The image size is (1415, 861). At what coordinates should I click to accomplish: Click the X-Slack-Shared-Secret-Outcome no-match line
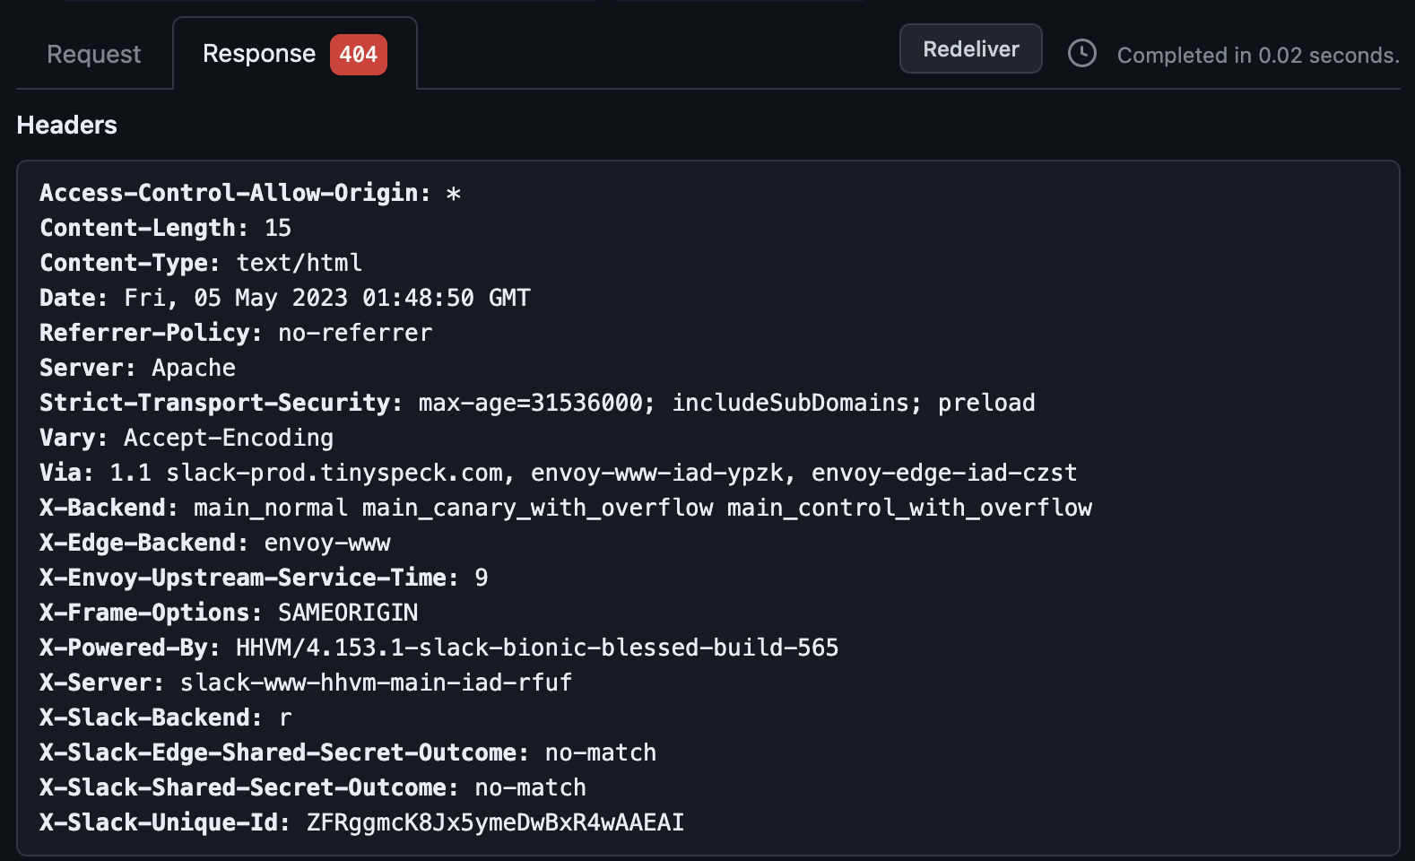pos(313,787)
